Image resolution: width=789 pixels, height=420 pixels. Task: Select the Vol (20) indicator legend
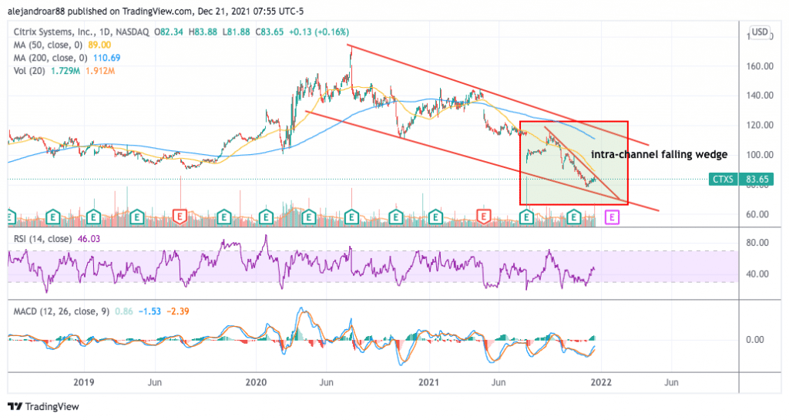(x=30, y=72)
